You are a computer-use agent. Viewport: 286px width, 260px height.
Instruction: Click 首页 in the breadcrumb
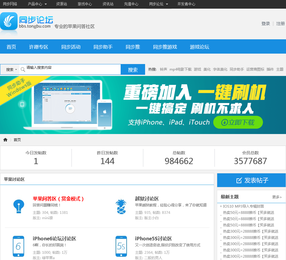click(17, 140)
